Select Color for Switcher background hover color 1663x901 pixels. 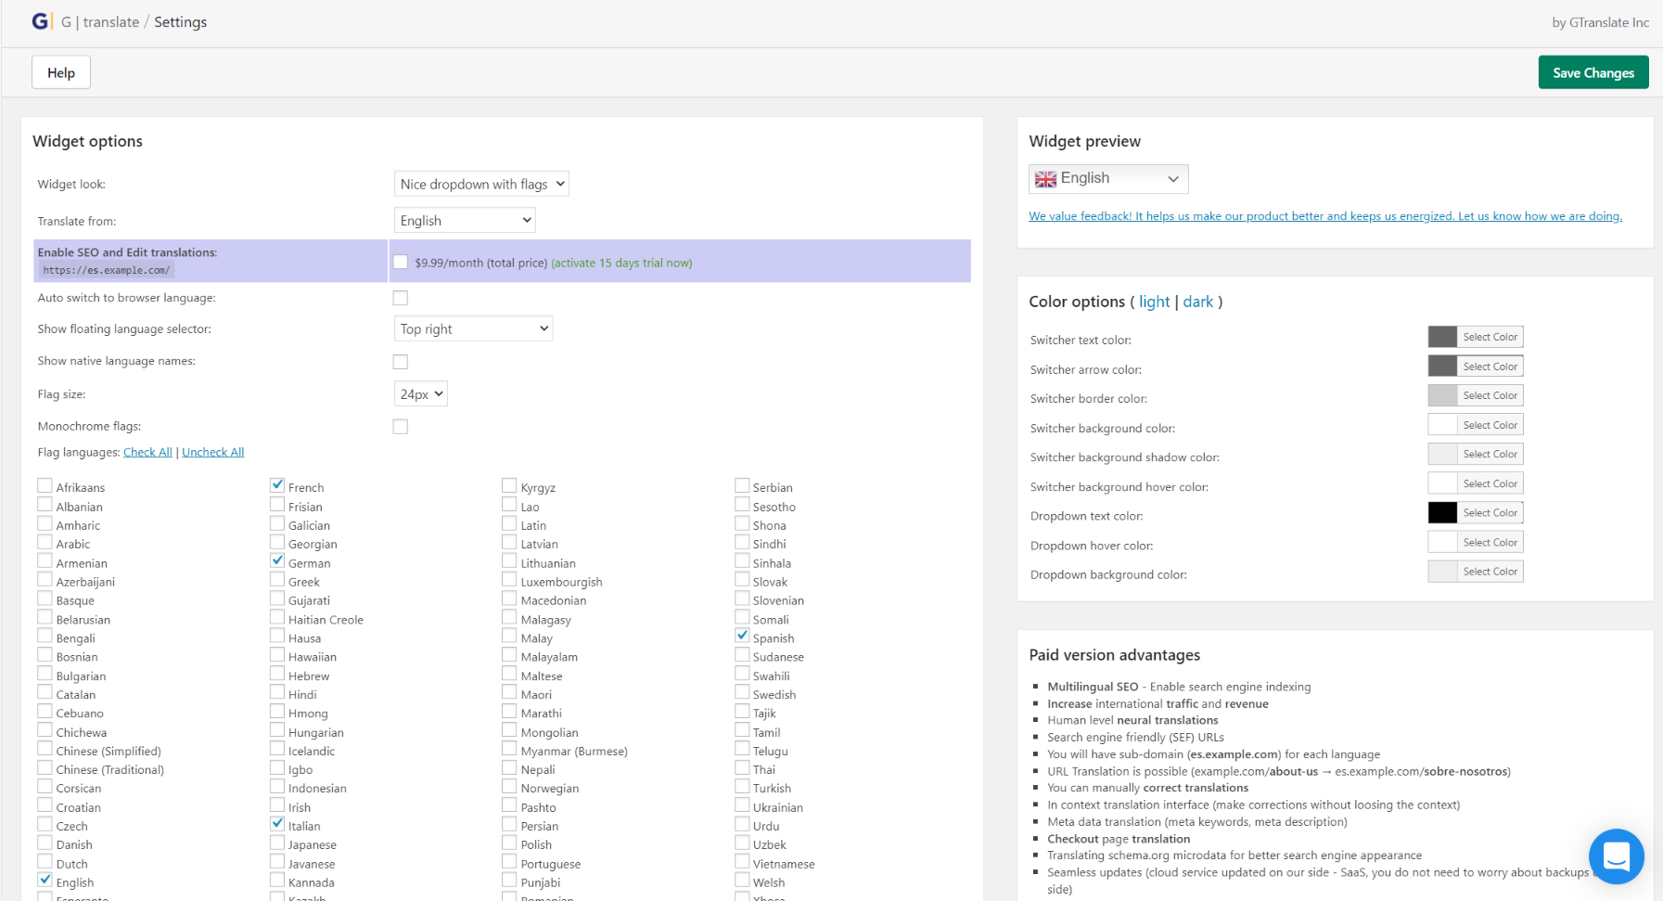click(x=1490, y=483)
